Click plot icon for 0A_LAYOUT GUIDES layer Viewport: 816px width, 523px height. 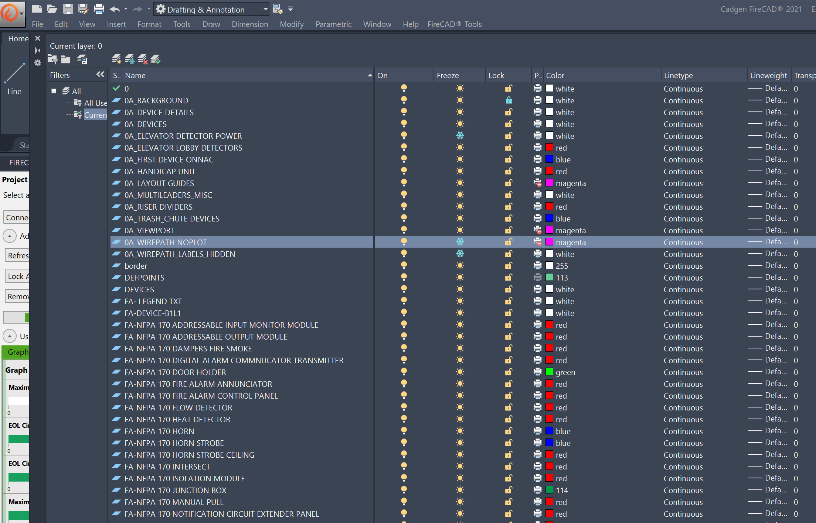(538, 183)
